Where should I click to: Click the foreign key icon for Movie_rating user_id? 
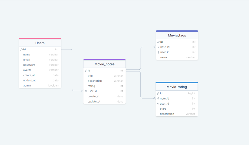[158, 104]
